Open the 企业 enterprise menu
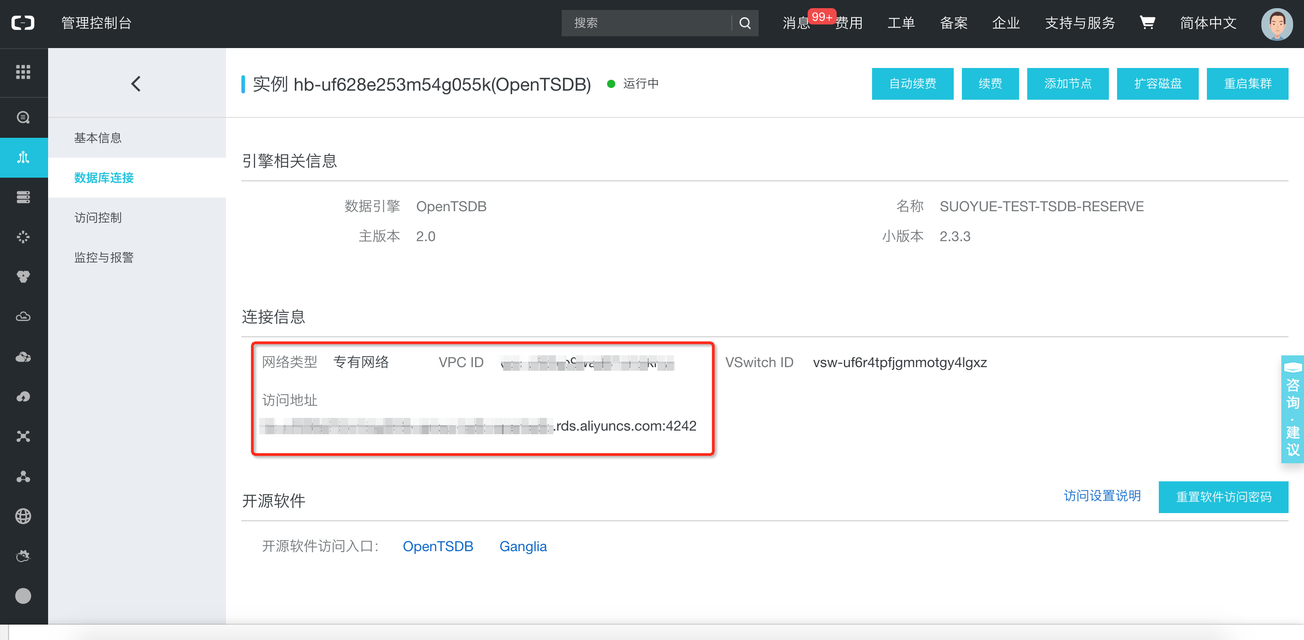 click(1006, 23)
